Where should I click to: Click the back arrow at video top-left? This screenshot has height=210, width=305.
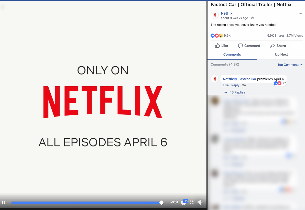tap(3, 7)
